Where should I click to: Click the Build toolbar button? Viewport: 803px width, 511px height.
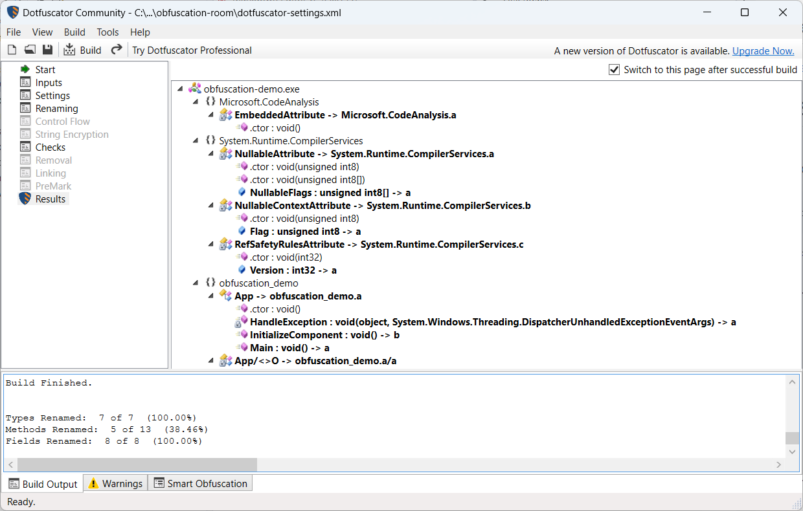(x=82, y=50)
